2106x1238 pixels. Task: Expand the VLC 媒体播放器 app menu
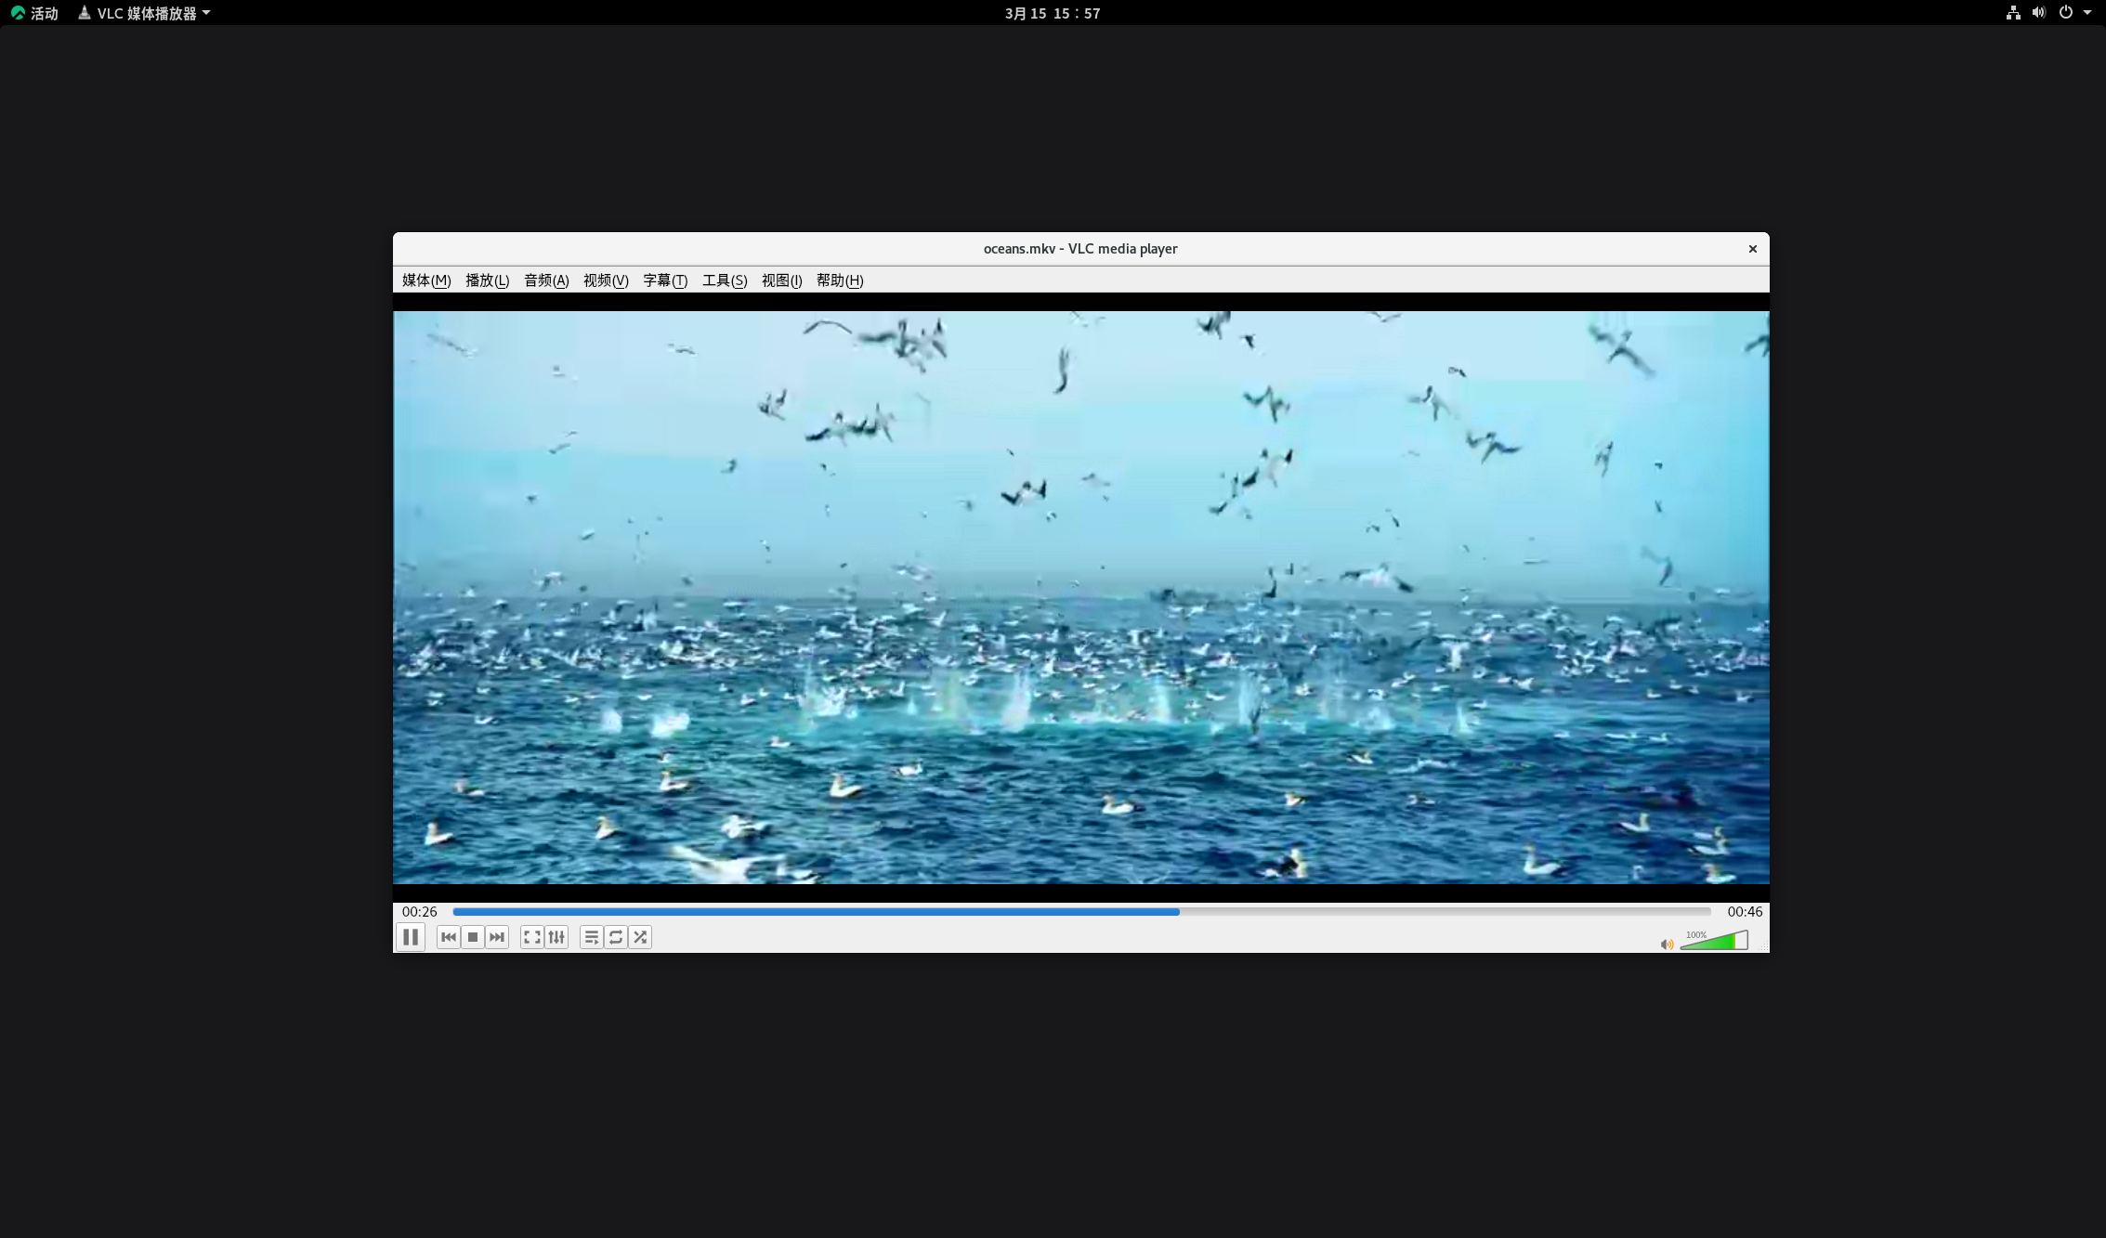click(145, 13)
